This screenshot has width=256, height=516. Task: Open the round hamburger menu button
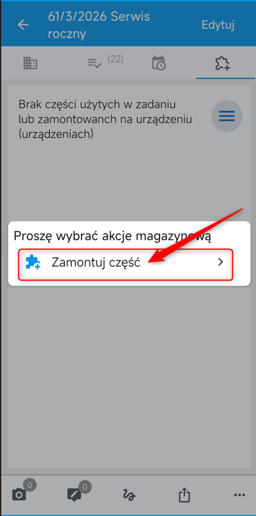coord(227,116)
